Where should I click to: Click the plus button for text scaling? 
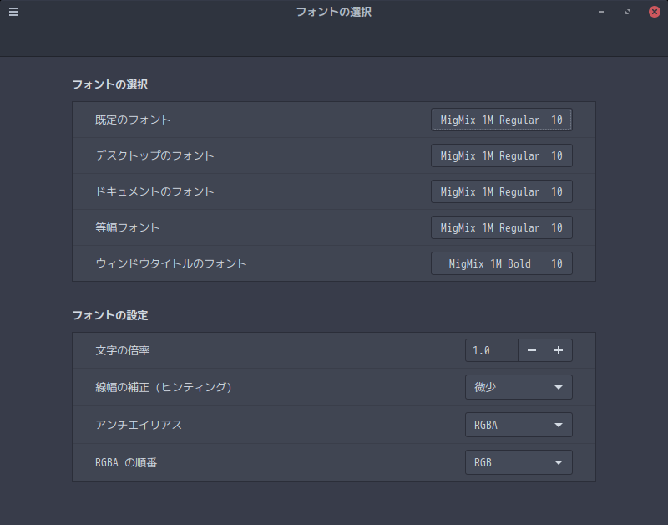(x=559, y=350)
